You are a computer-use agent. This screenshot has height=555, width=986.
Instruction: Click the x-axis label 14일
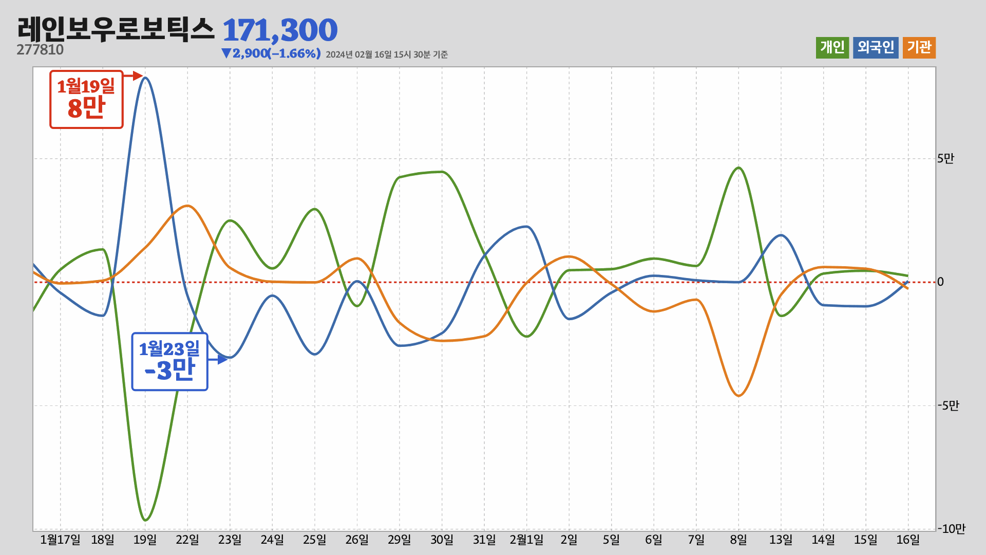(x=823, y=540)
